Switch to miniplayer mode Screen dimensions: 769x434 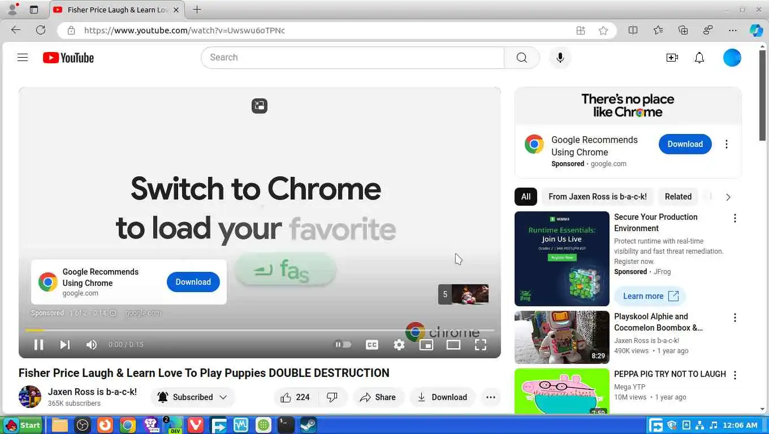click(x=426, y=344)
